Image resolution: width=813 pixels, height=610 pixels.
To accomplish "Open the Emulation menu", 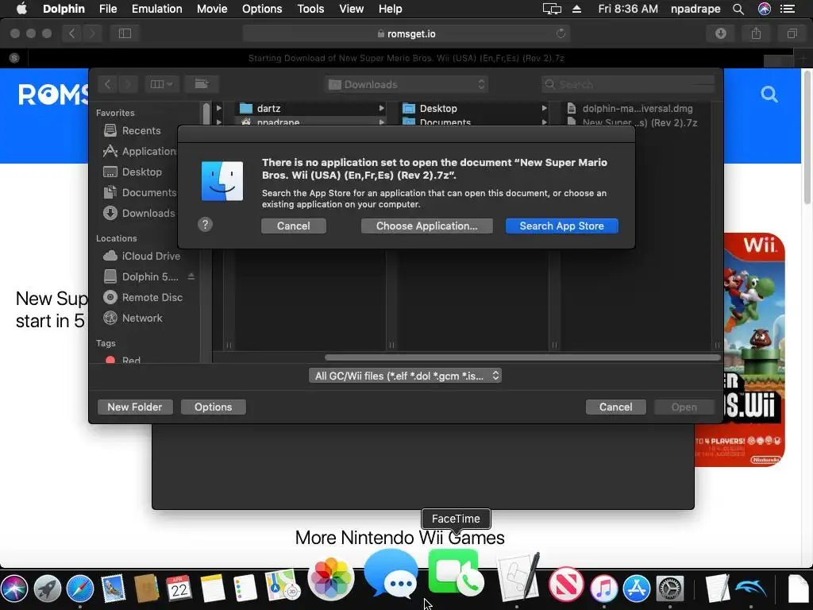I will [x=156, y=9].
